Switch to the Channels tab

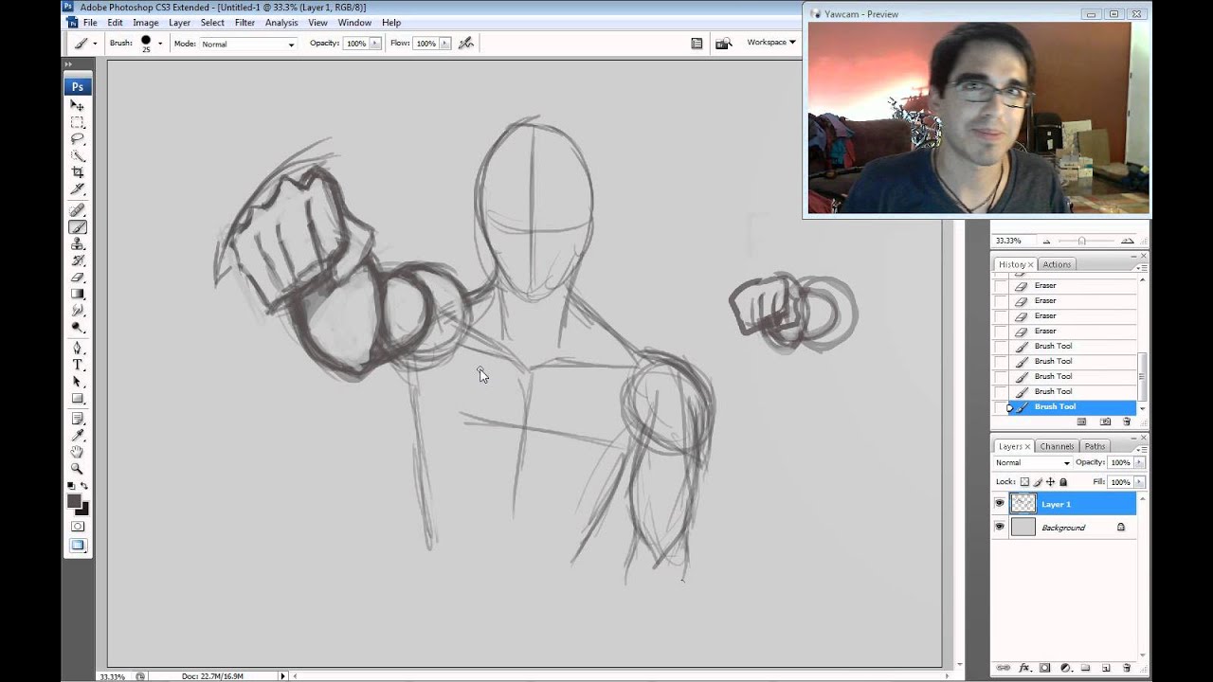(x=1057, y=446)
